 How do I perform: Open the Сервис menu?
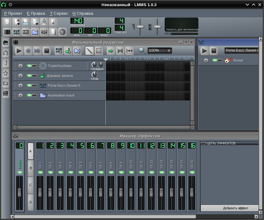coord(59,13)
